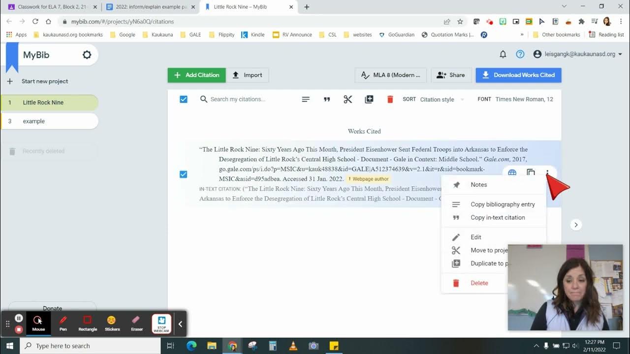This screenshot has width=630, height=354.
Task: Choose Duplicate to project in menu
Action: (475, 264)
